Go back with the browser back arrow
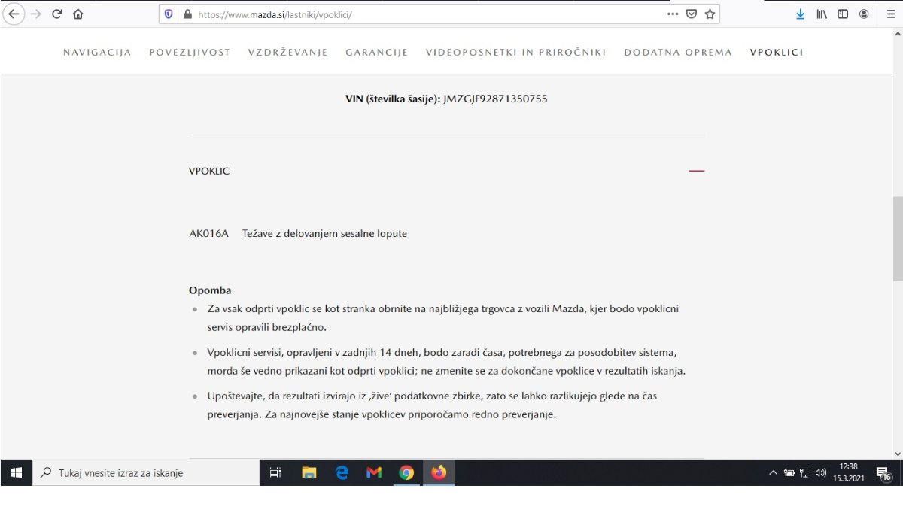This screenshot has height=507, width=903. [14, 14]
